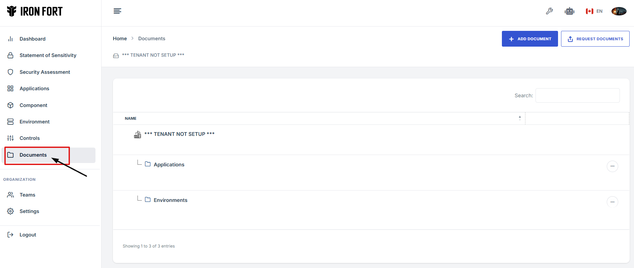Open the robot assistant icon
This screenshot has height=268, width=634.
569,11
